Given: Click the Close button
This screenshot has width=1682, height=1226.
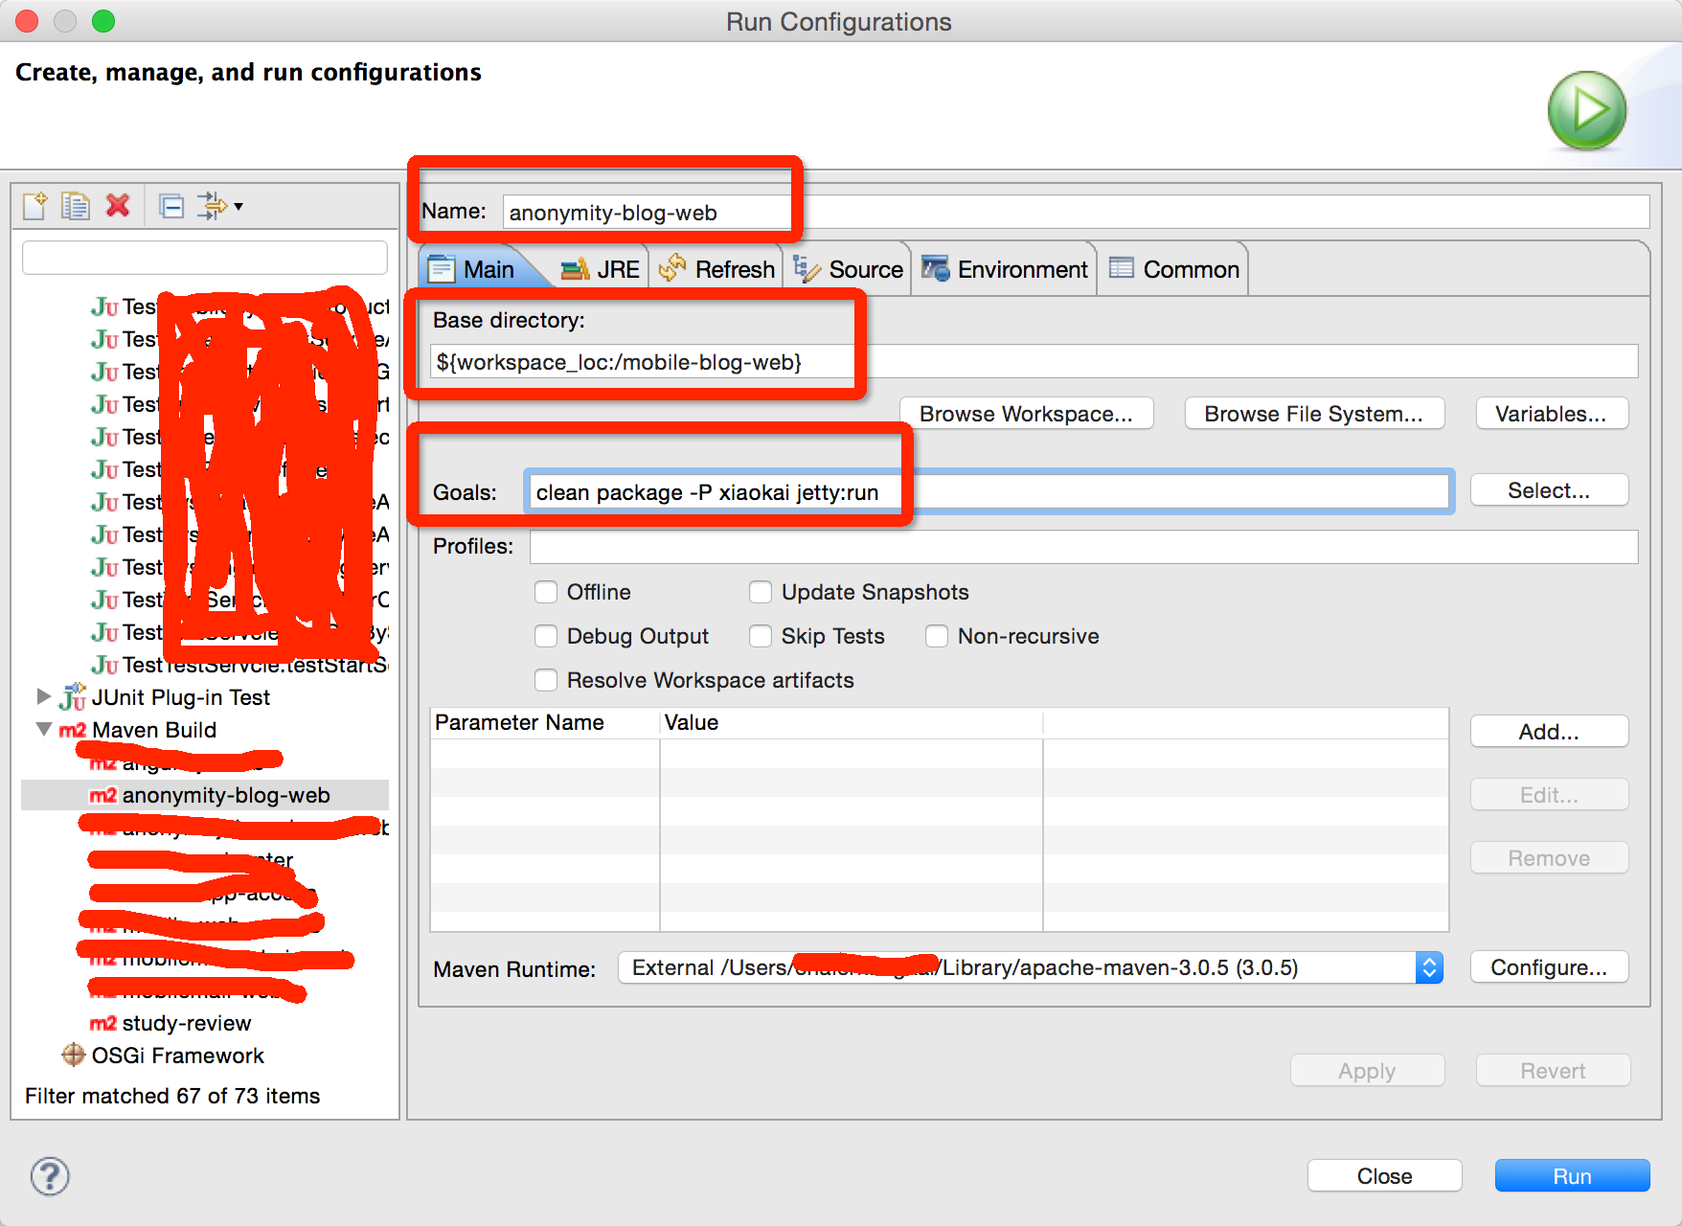Looking at the screenshot, I should [x=1384, y=1176].
